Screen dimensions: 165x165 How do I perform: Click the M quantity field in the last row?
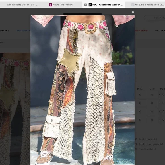tap(140, 120)
